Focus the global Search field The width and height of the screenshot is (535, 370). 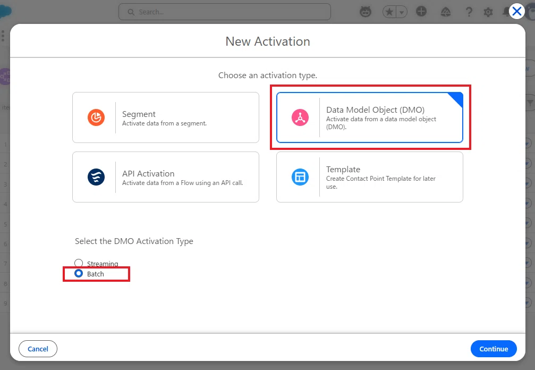pos(225,12)
